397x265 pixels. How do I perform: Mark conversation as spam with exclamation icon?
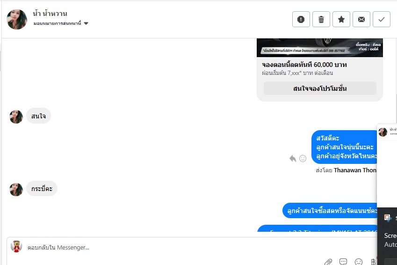[301, 19]
